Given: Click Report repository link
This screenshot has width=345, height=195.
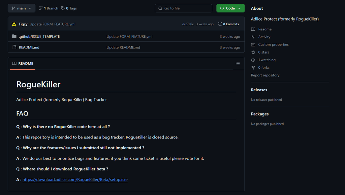Looking at the screenshot, I should pyautogui.click(x=265, y=75).
